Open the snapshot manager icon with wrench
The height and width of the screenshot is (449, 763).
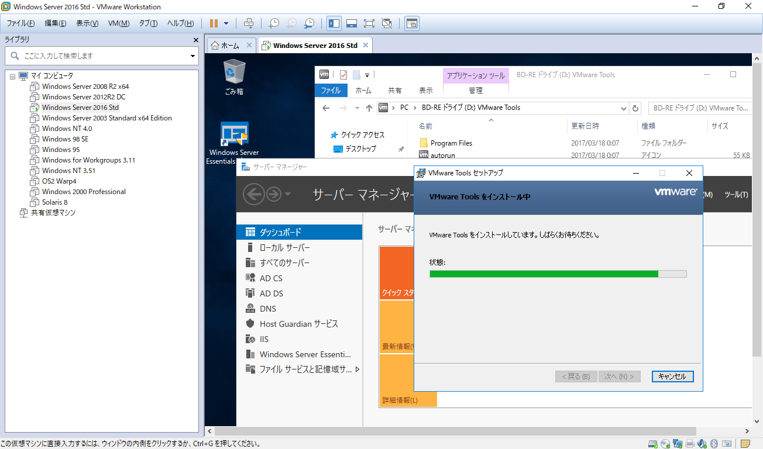[x=309, y=23]
